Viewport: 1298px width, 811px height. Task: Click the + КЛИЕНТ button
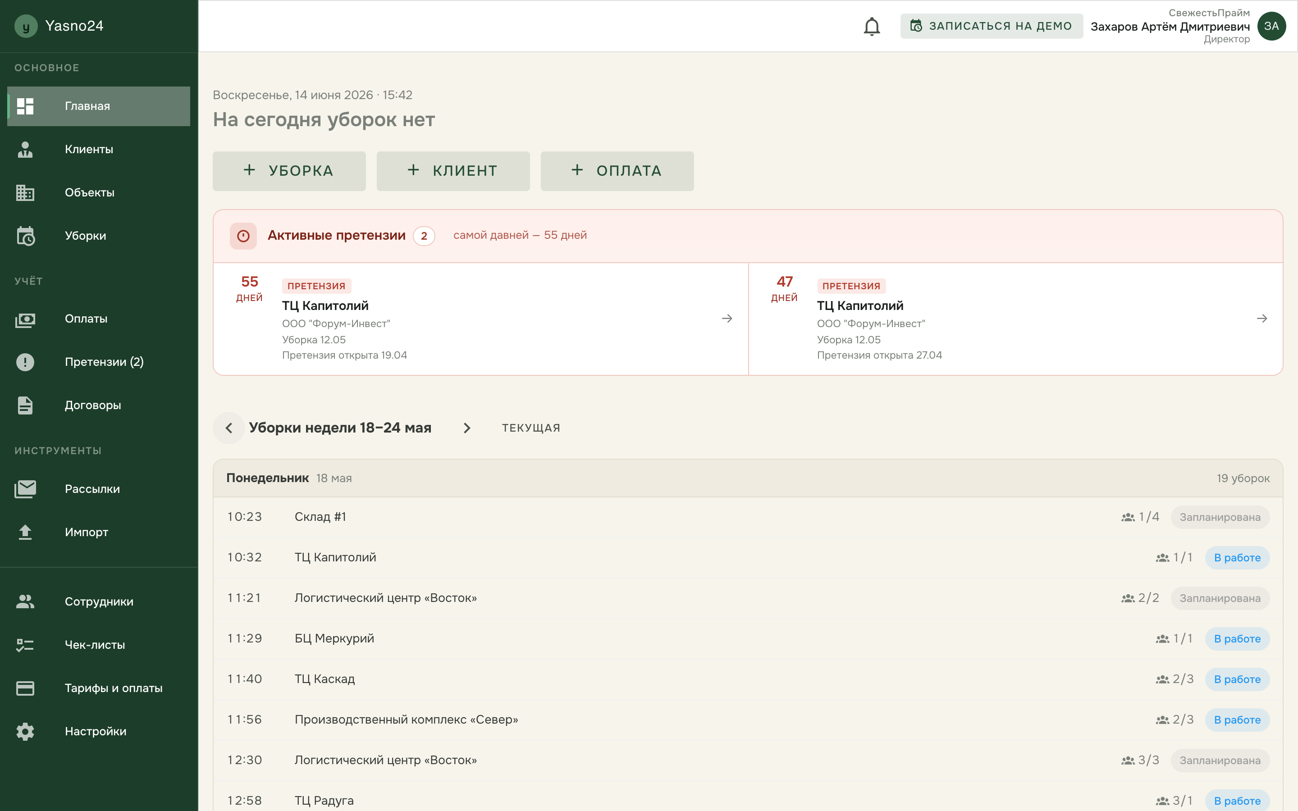(453, 171)
